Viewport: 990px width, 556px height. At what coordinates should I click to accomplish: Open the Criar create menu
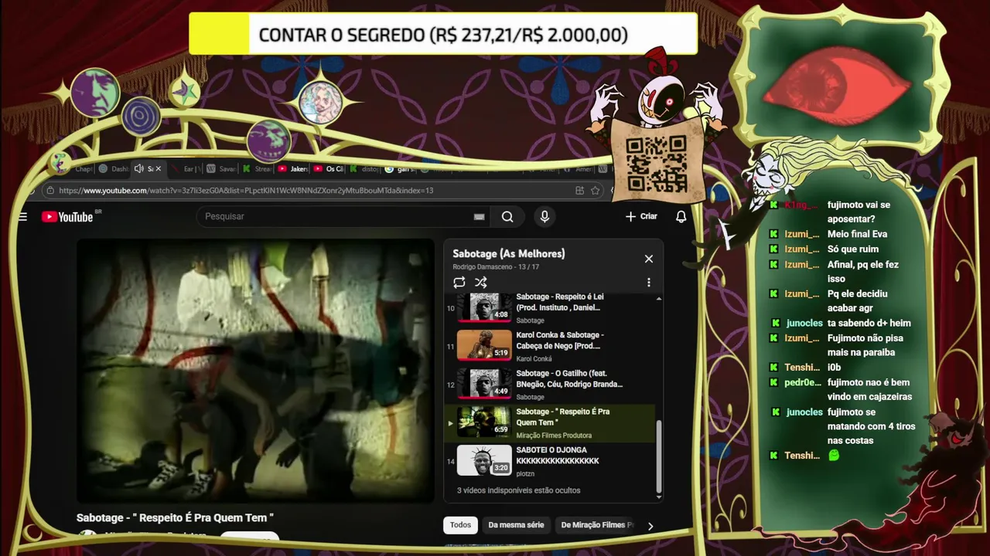pos(641,217)
